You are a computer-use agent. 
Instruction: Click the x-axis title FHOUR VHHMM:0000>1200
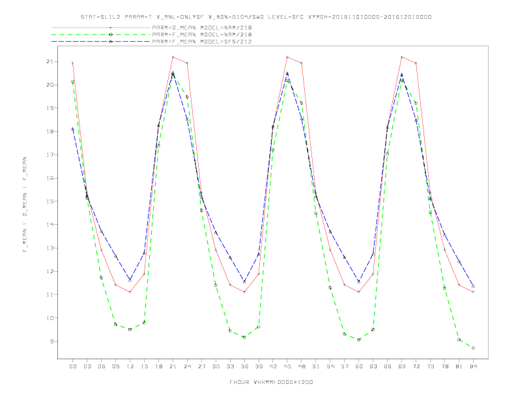pos(271,382)
